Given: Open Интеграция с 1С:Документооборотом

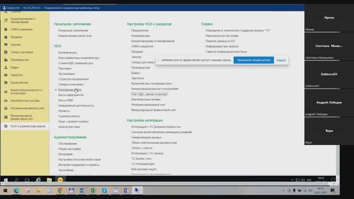Looking at the screenshot, I should click(156, 127).
